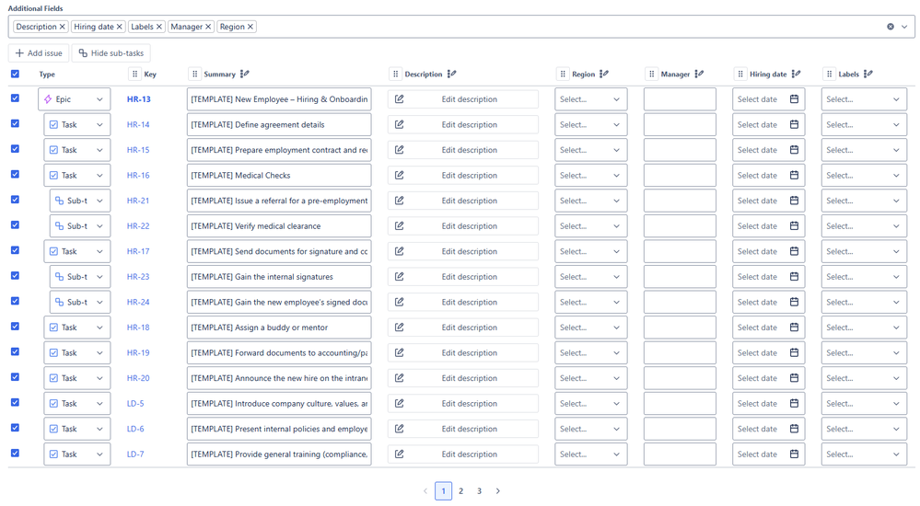Open calendar icon for HR-13 hiring date
This screenshot has height=506, width=920.
[794, 99]
